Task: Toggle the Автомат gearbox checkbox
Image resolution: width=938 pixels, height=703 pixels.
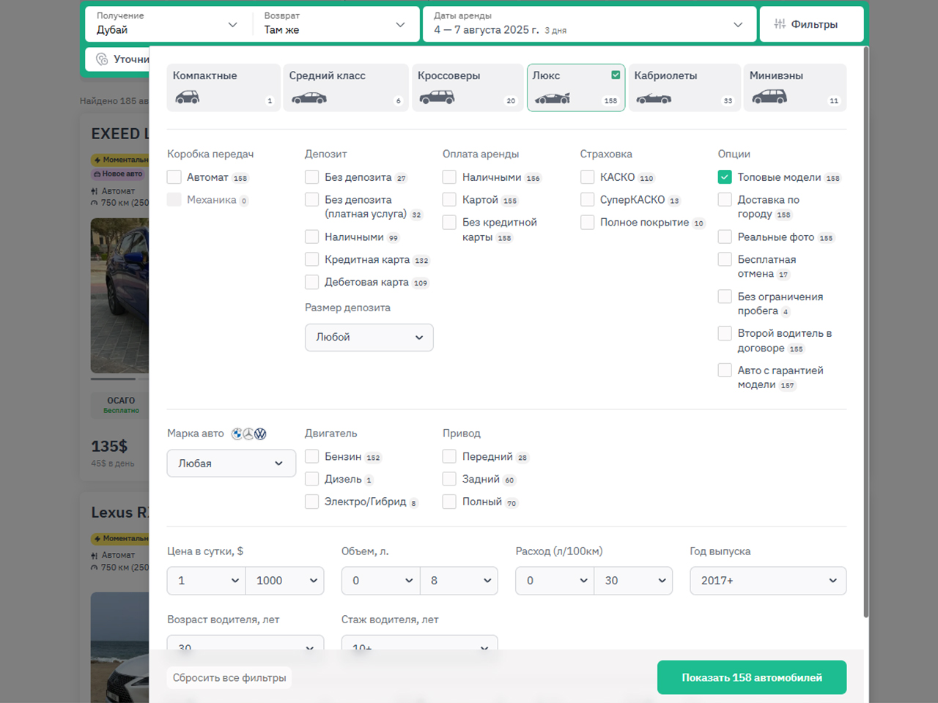Action: (x=174, y=177)
